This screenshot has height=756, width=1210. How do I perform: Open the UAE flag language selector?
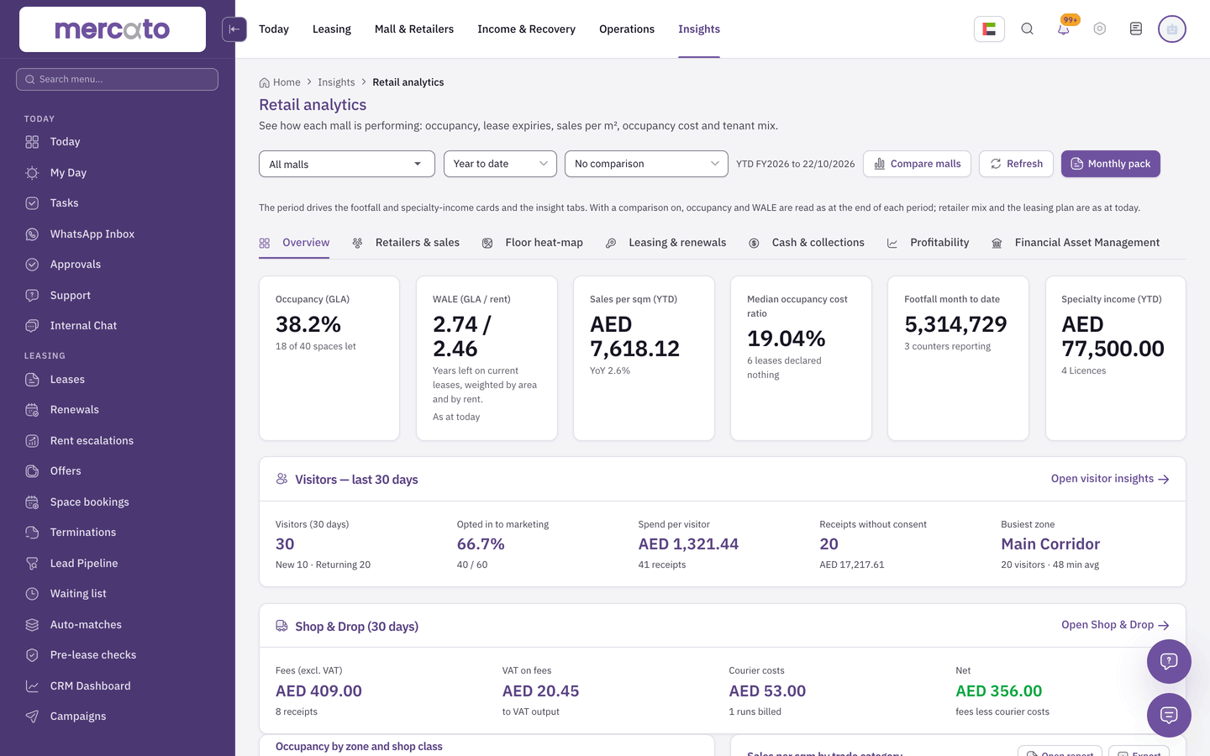tap(989, 29)
